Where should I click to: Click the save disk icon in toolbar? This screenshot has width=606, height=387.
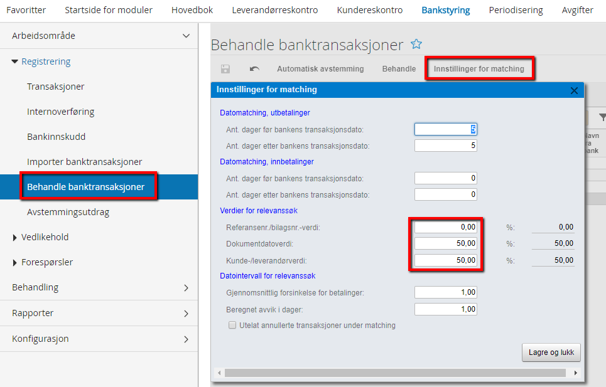225,68
